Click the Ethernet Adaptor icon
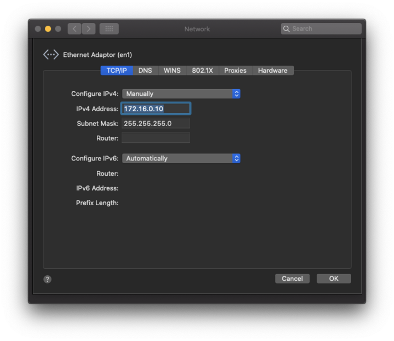 pyautogui.click(x=51, y=55)
